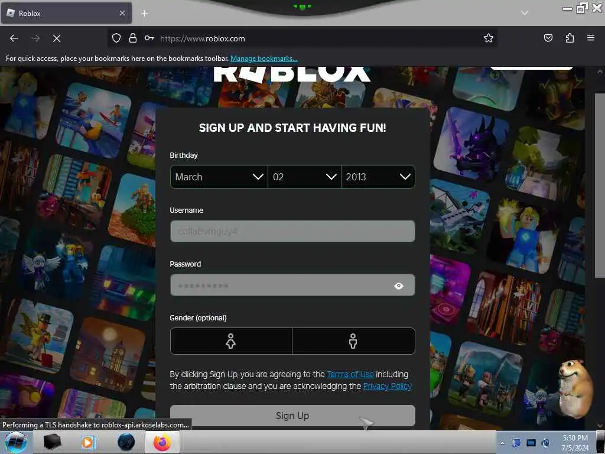Click the Password input field

292,286
